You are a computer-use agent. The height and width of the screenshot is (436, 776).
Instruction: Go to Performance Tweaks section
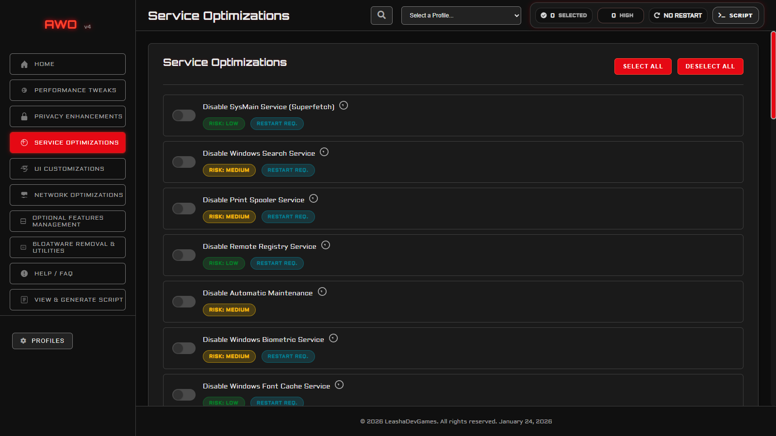67,90
